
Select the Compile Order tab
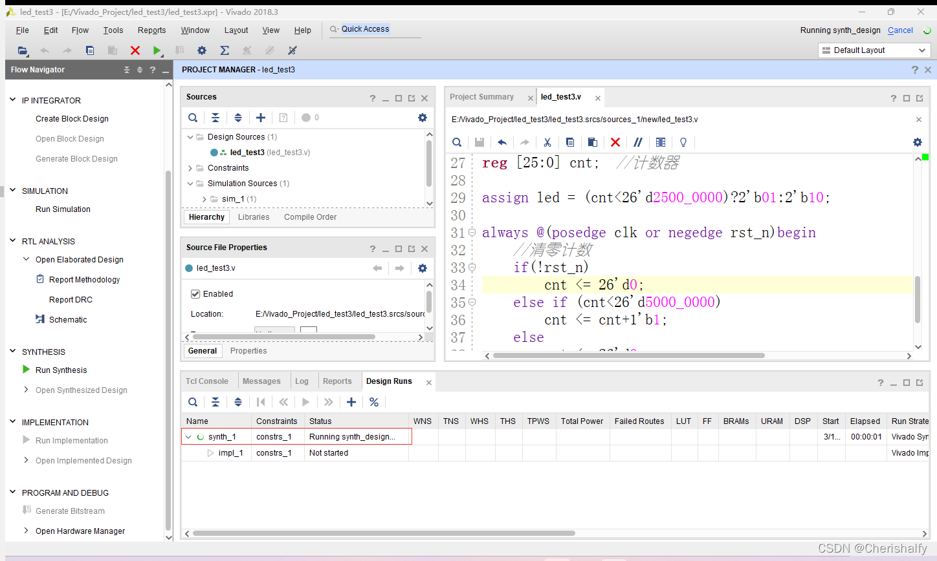(x=311, y=217)
